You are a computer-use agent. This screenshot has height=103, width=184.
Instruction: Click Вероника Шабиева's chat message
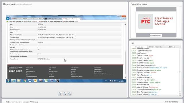(144, 73)
